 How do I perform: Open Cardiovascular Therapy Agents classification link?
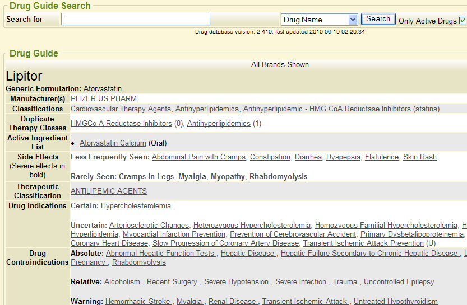coord(121,109)
